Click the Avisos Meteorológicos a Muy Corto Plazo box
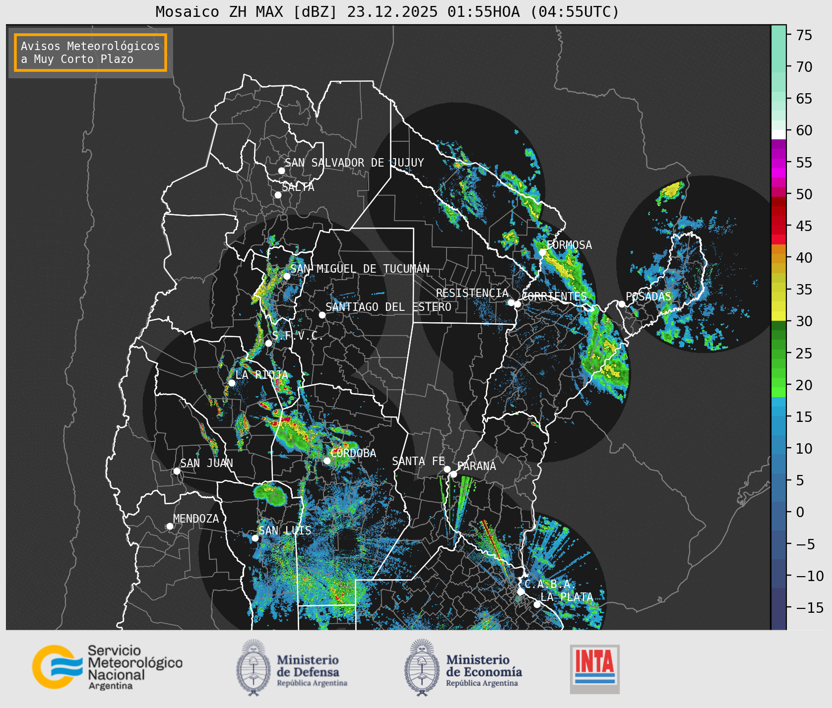832x708 pixels. tap(90, 53)
